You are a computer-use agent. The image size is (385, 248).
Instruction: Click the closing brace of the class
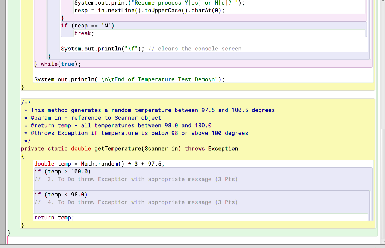click(x=9, y=233)
